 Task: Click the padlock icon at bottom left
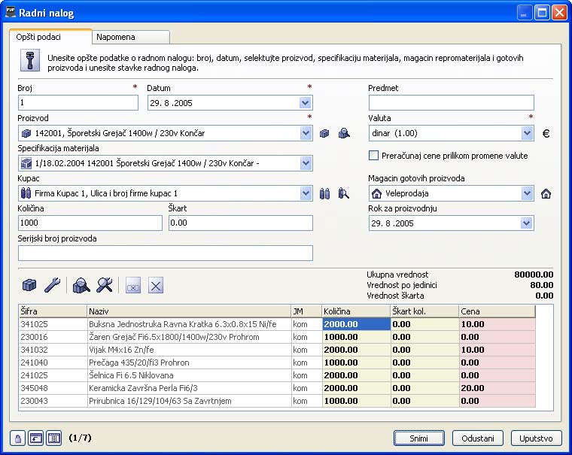[x=17, y=438]
